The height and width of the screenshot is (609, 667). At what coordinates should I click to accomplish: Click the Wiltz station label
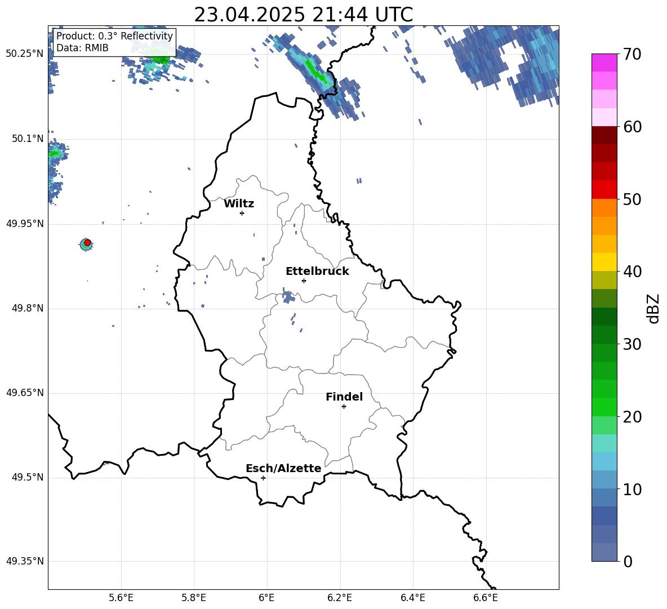tap(239, 204)
